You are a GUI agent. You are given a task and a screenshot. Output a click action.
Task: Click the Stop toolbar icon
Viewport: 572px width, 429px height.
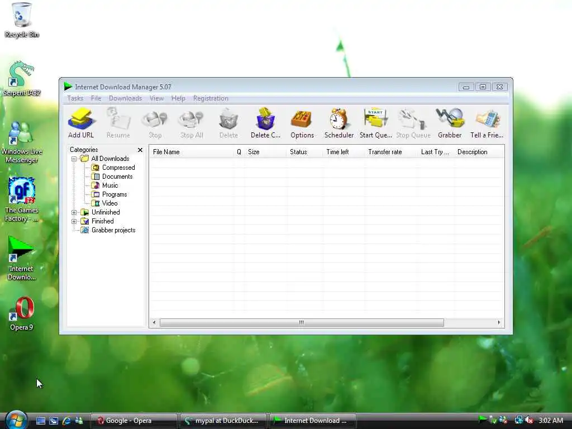pyautogui.click(x=155, y=122)
